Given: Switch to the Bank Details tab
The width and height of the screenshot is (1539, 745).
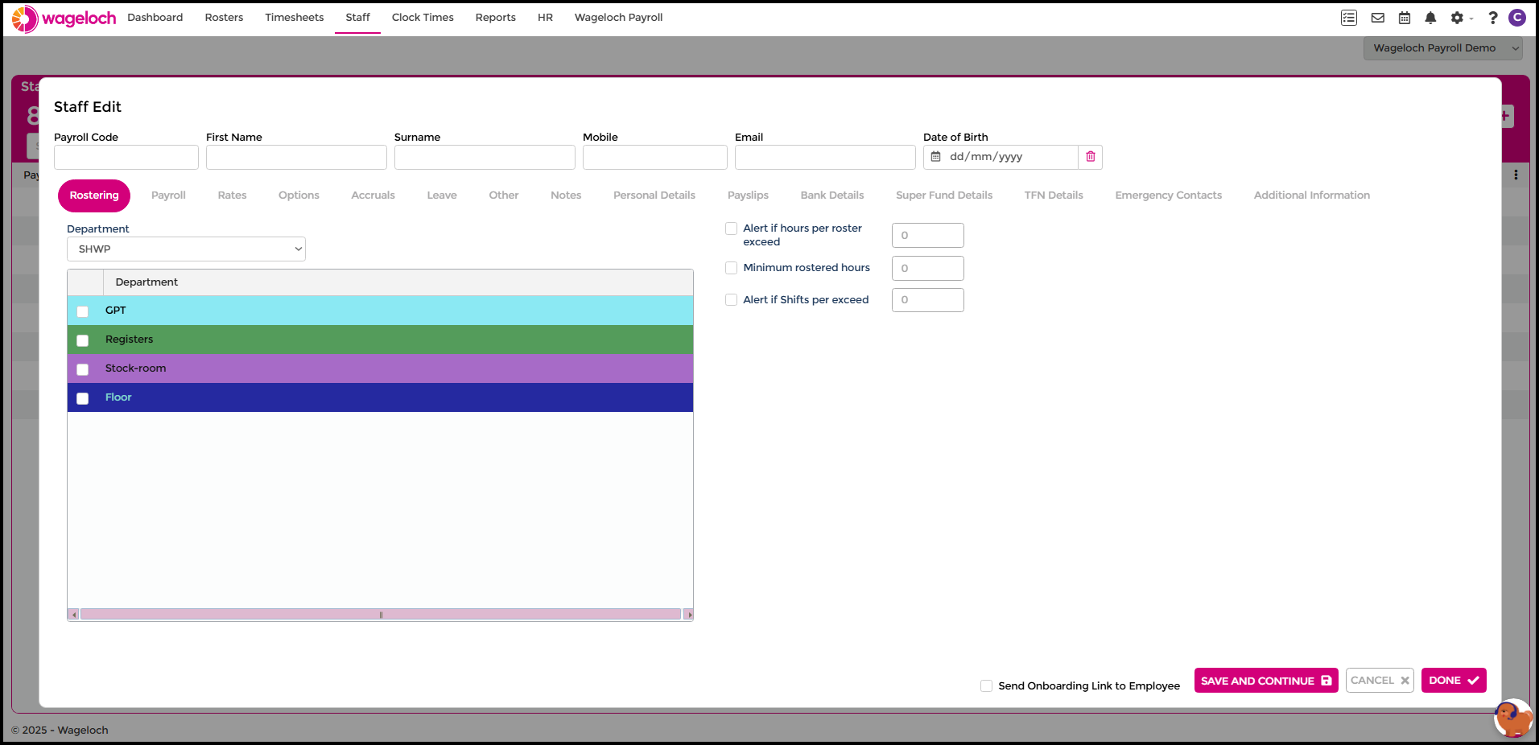Looking at the screenshot, I should click(x=831, y=196).
